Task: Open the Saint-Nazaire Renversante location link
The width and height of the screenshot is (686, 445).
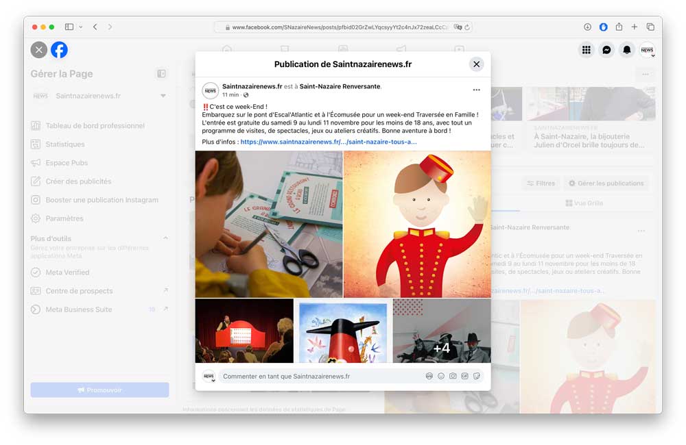Action: [x=340, y=86]
